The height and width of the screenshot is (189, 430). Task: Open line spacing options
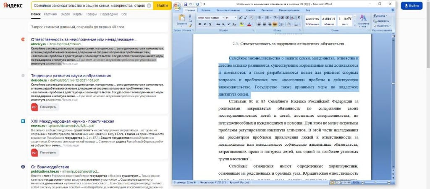[x=282, y=24]
